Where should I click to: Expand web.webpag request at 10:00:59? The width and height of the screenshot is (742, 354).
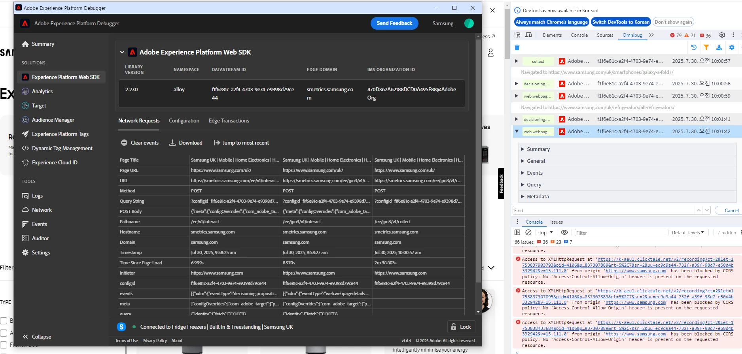click(516, 96)
